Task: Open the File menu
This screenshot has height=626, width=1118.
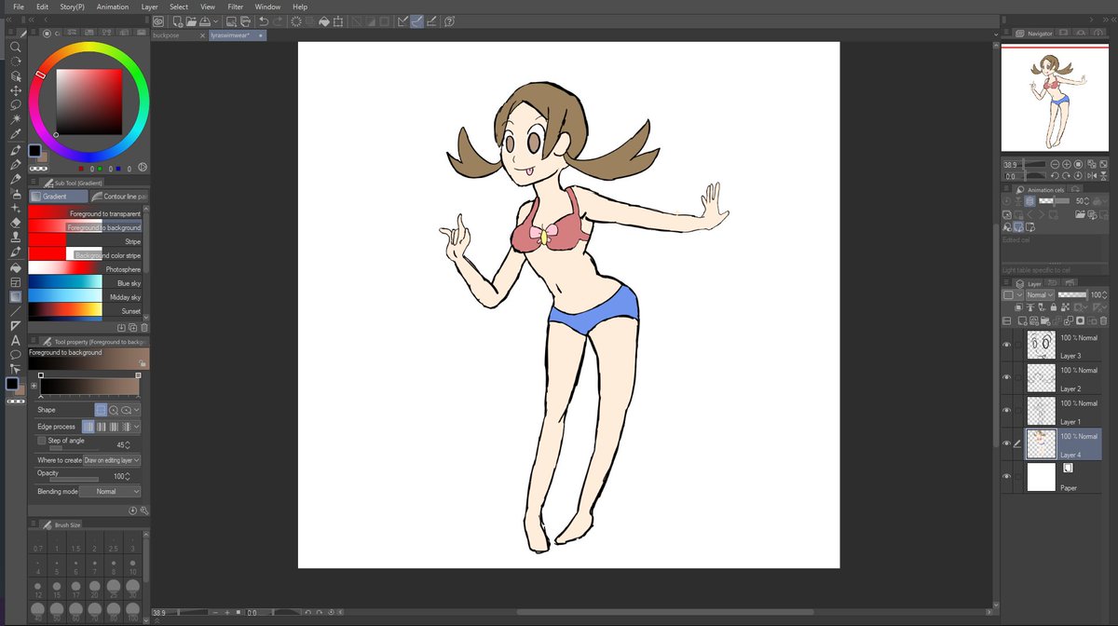Action: coord(19,7)
